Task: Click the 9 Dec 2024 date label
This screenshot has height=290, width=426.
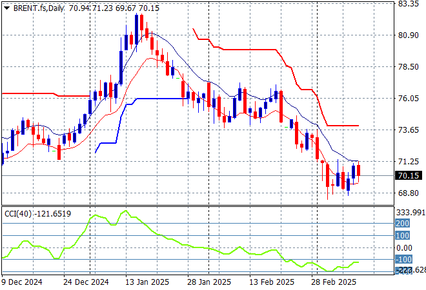Action: 22,282
